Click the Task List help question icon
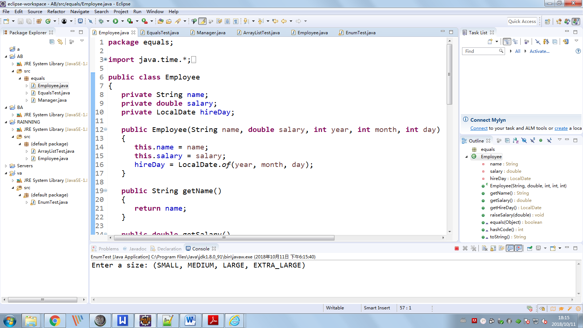583x328 pixels. (x=578, y=51)
